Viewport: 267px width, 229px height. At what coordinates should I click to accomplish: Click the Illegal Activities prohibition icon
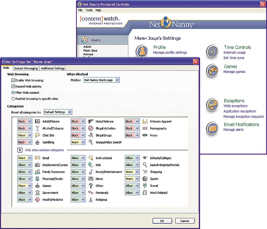91,128
